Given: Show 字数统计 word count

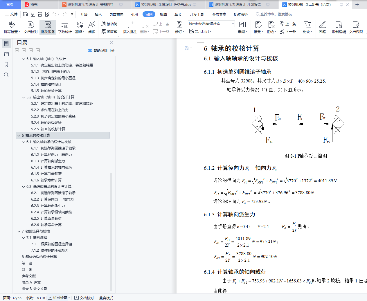Looking at the screenshot, I should pyautogui.click(x=65, y=28).
